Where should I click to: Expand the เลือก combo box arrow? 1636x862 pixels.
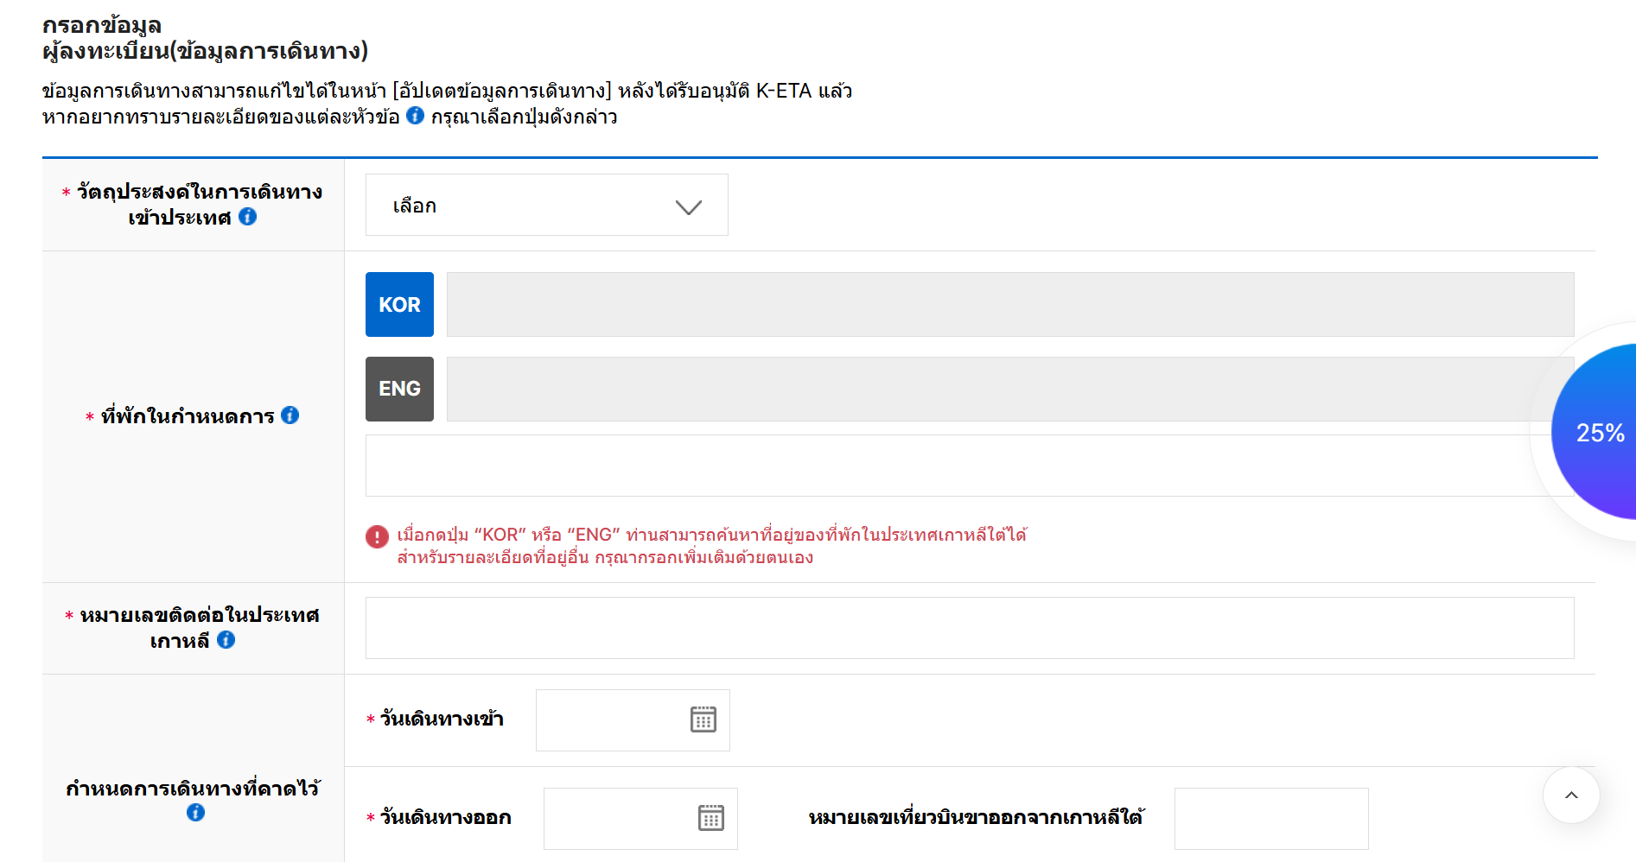click(687, 205)
